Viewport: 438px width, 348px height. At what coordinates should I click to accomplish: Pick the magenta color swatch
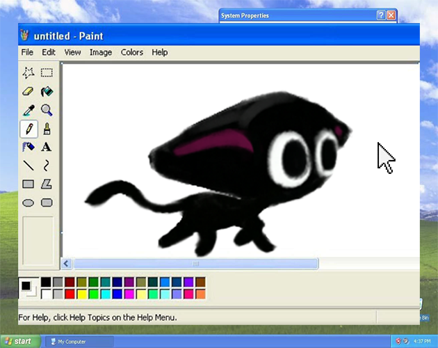[x=129, y=294]
